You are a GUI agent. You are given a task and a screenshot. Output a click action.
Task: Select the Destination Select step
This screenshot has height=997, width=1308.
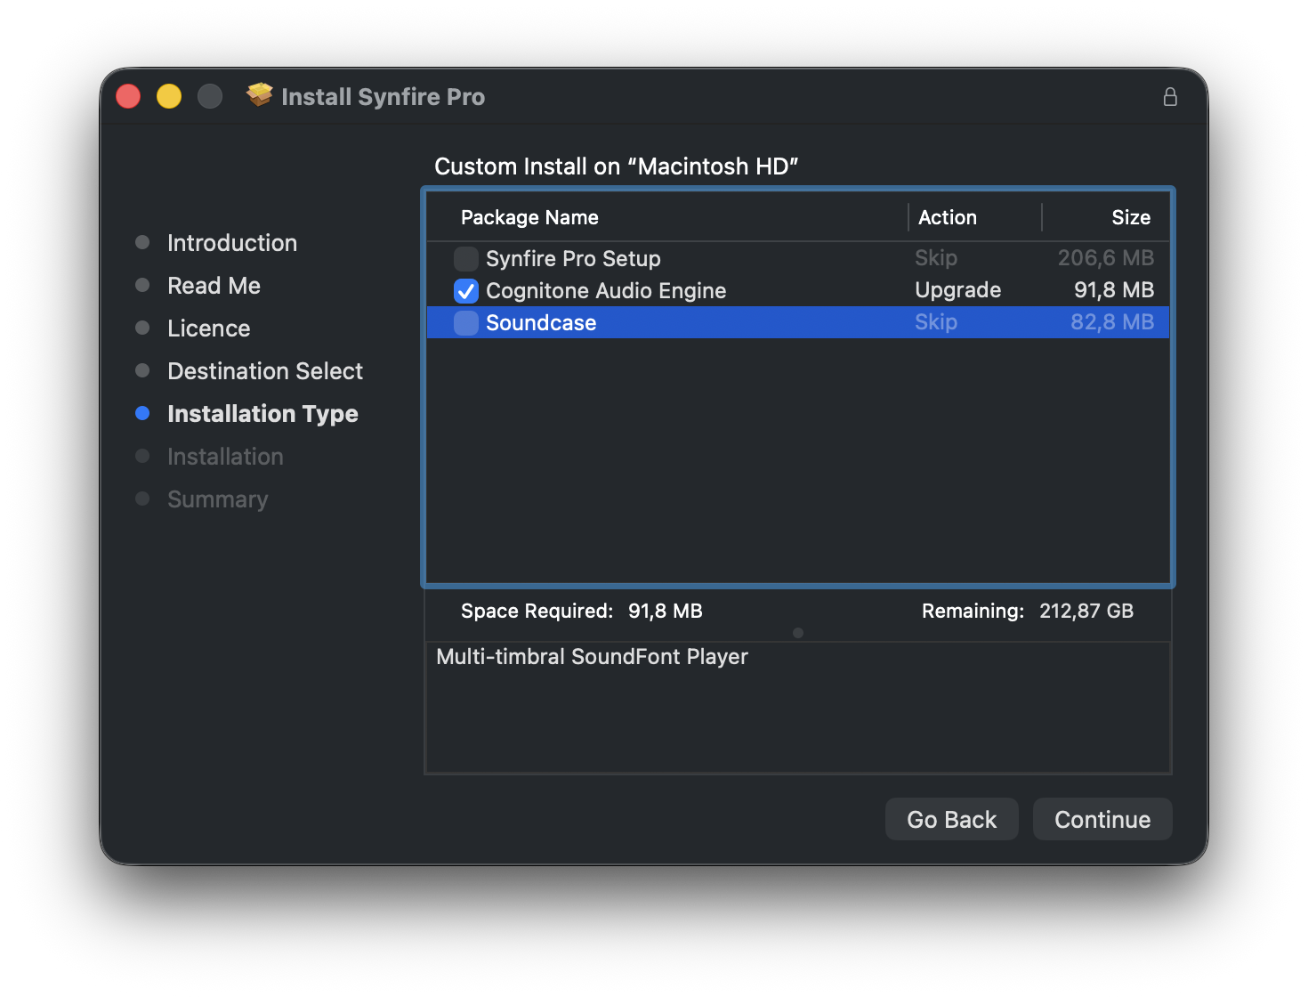(264, 371)
